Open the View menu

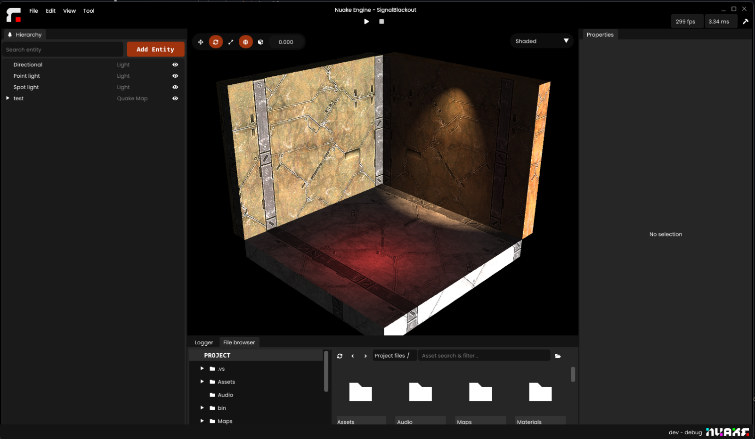[x=70, y=10]
